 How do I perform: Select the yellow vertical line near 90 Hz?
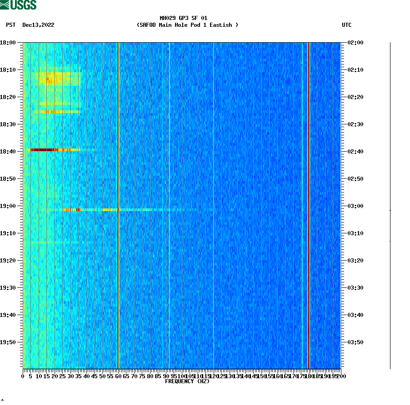tap(169, 204)
